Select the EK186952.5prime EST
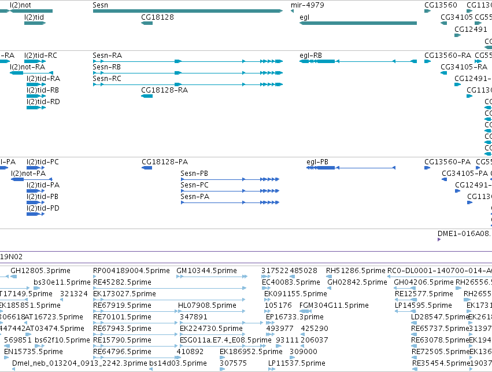Screen dimensions: 492x372 tap(223, 358)
